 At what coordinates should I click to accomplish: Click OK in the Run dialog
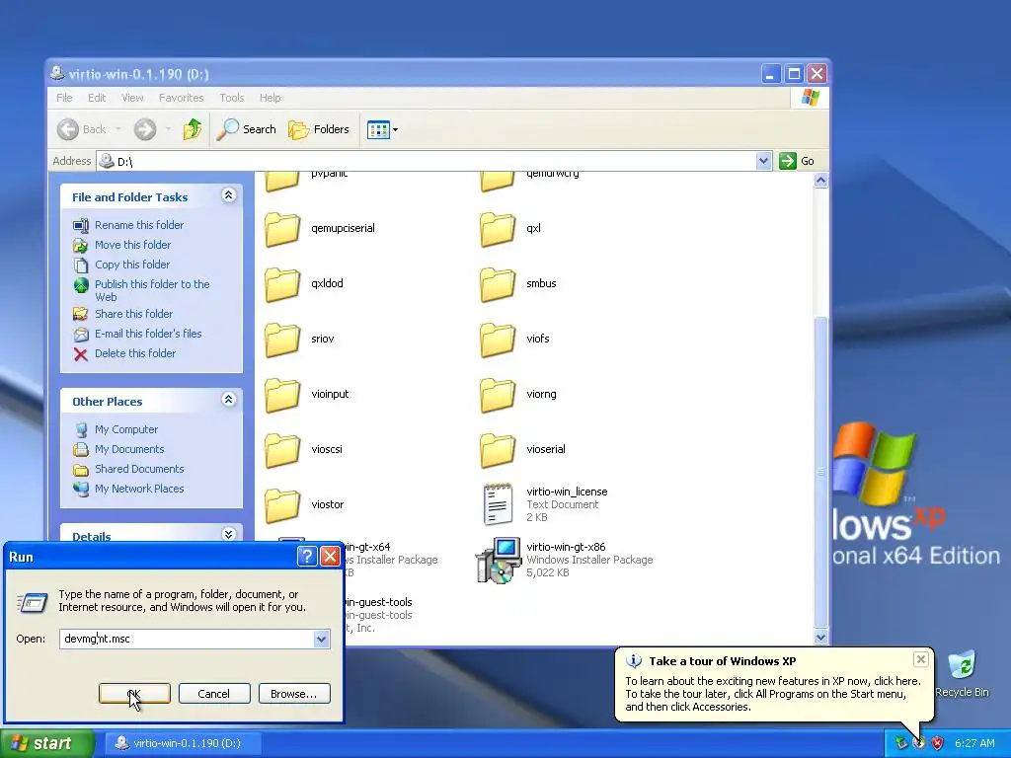[134, 694]
